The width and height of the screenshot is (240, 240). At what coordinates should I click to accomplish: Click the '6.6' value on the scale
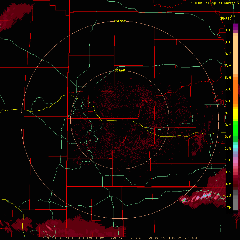[228, 77]
